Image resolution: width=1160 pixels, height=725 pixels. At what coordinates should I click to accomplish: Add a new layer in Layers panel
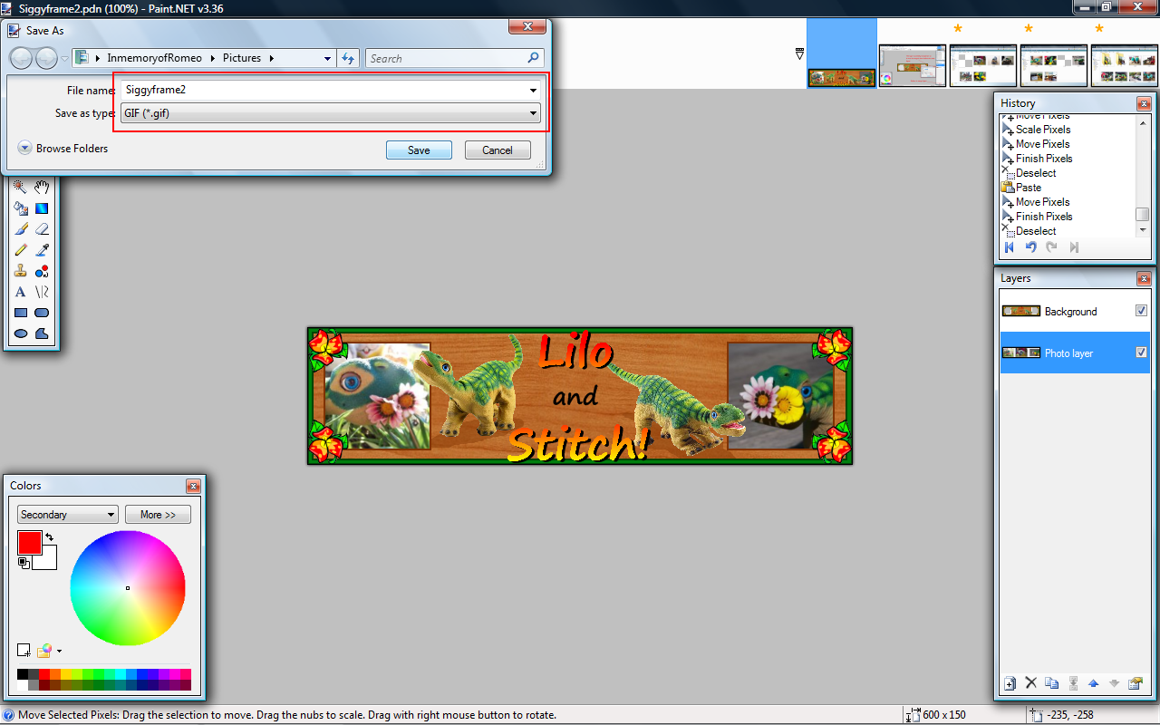click(x=1010, y=683)
